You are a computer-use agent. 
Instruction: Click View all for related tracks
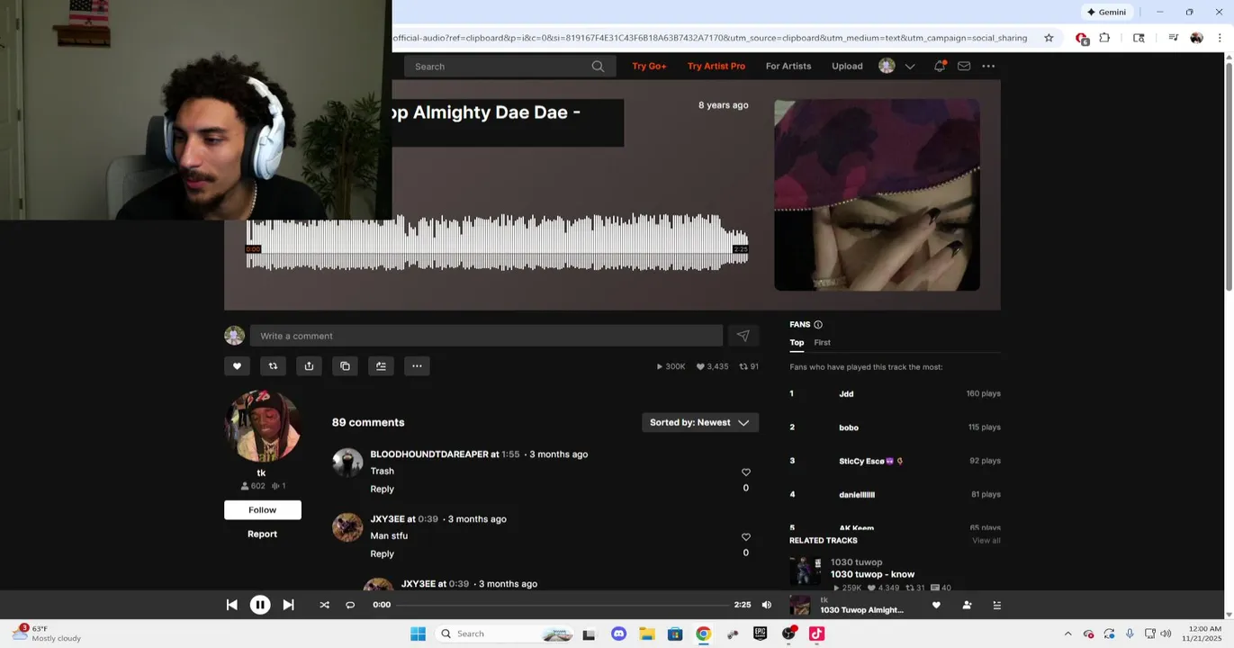(986, 541)
